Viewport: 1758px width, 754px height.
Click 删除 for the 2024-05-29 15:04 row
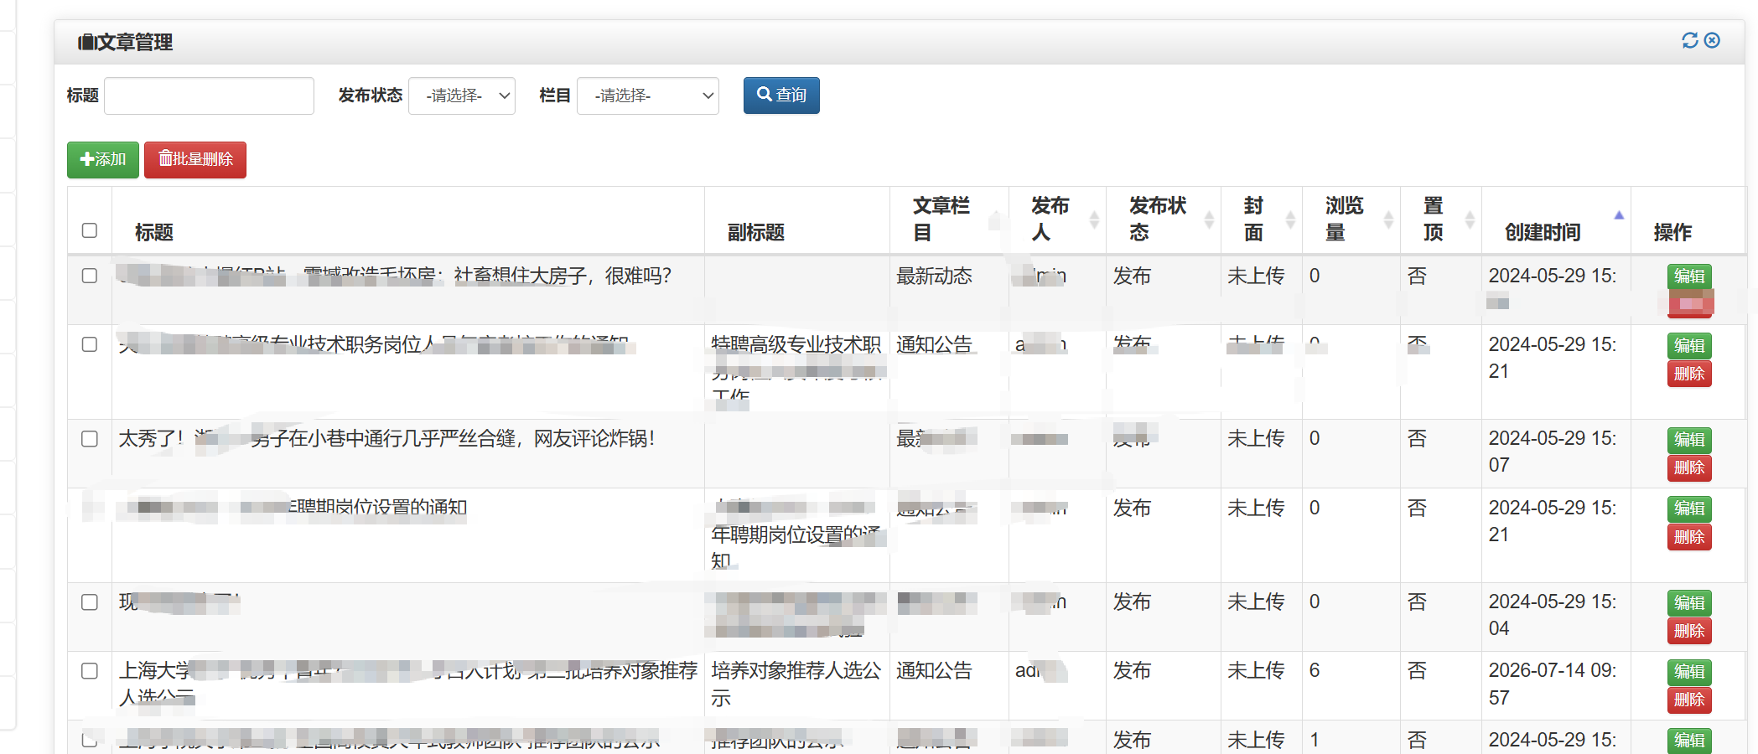[x=1689, y=631]
